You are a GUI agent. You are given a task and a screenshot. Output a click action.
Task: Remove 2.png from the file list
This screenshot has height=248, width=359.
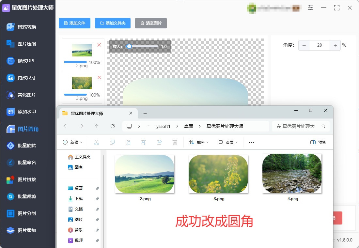[x=99, y=45]
